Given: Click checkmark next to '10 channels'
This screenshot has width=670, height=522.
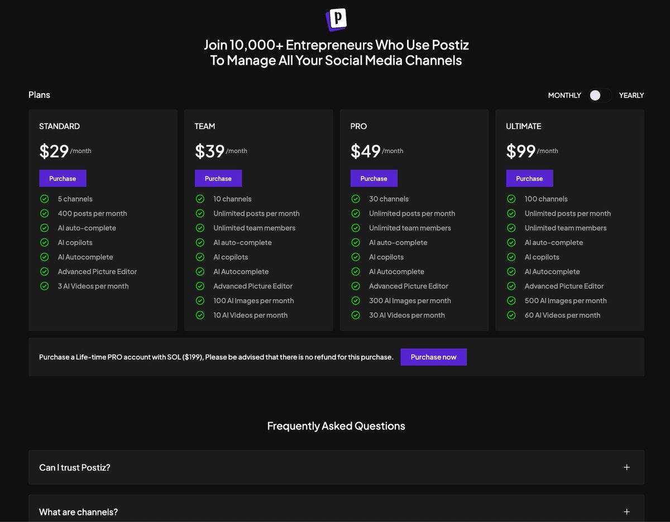Looking at the screenshot, I should 200,199.
